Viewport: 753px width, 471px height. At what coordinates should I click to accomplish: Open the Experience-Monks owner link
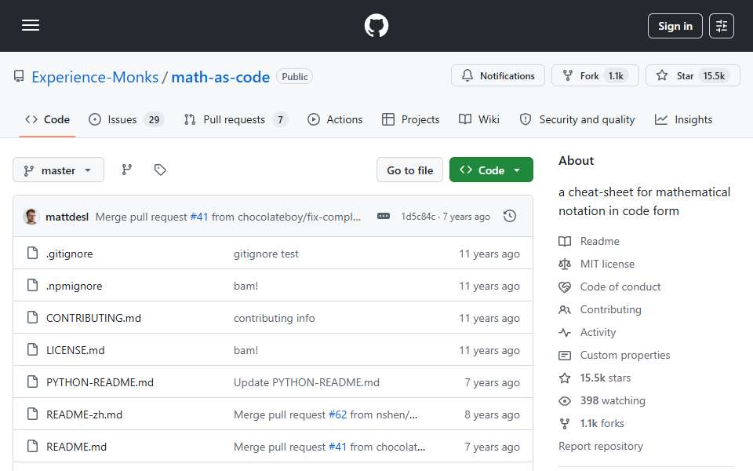coord(95,77)
